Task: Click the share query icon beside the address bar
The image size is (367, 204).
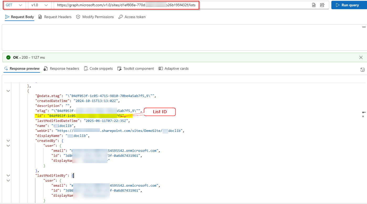Action: tap(322, 5)
